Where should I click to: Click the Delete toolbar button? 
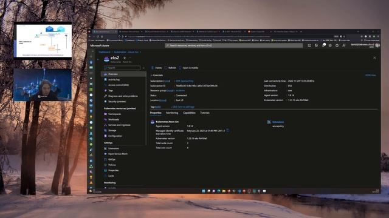pos(157,68)
